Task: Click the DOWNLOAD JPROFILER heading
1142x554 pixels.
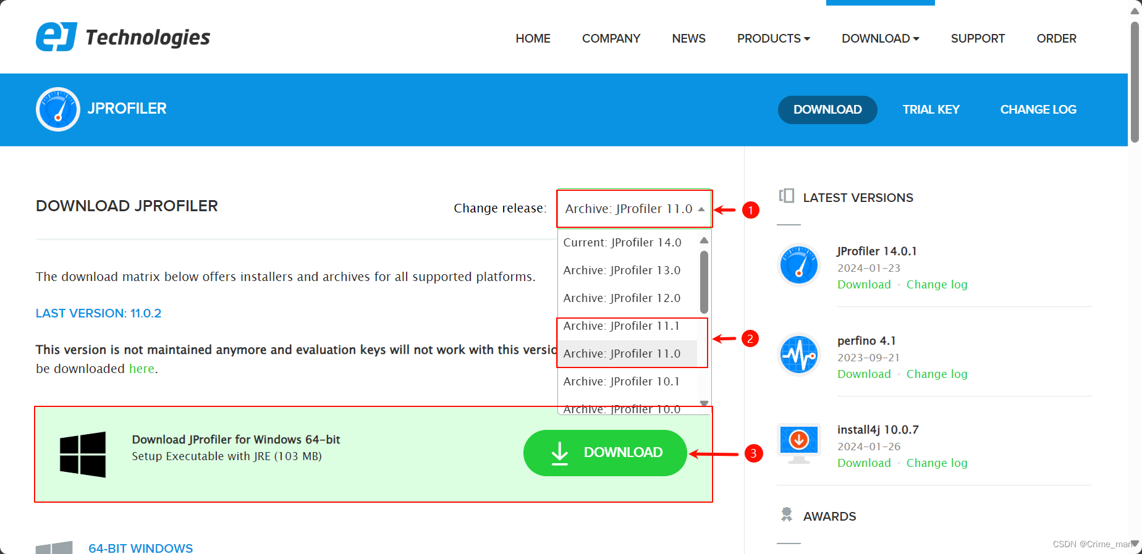Action: (x=127, y=206)
